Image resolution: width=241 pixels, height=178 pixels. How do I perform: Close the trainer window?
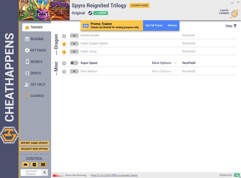(x=238, y=2)
